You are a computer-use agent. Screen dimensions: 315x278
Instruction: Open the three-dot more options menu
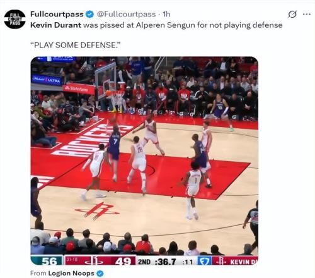pos(307,15)
